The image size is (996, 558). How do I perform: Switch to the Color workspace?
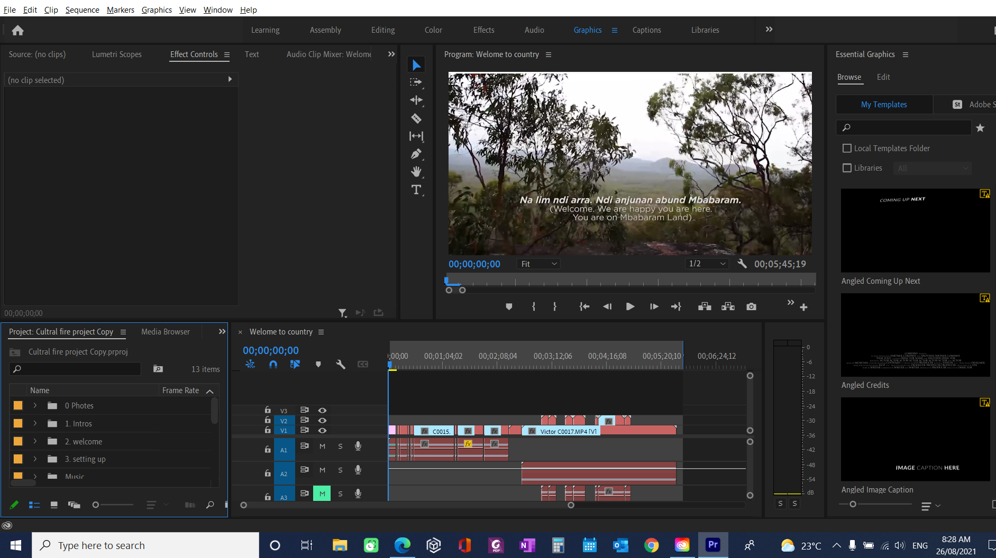pyautogui.click(x=433, y=30)
